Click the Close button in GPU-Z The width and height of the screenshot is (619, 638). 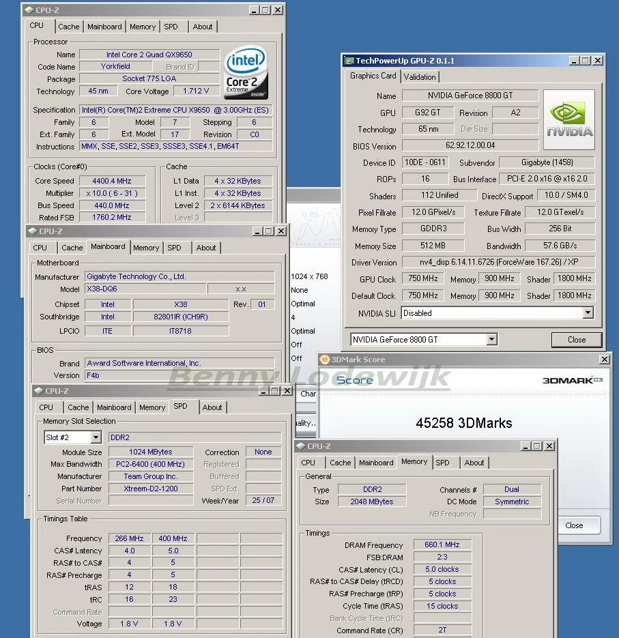576,340
